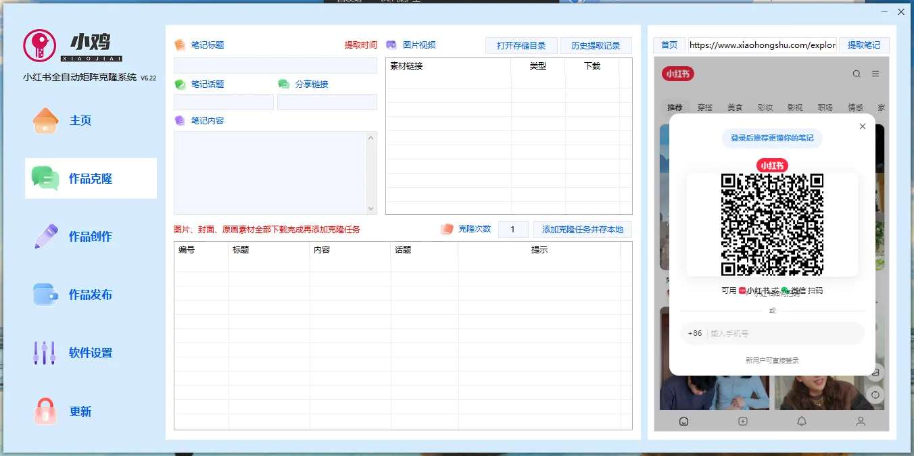
Task: Click inside the 笔记内容 text area
Action: coord(270,173)
